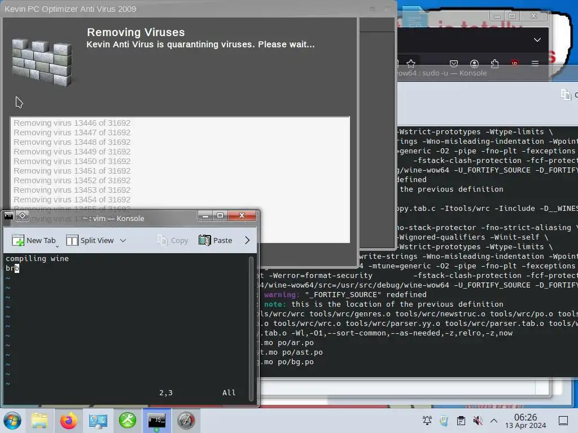Maximize the background Firefox window
This screenshot has width=578, height=433.
tap(511, 16)
